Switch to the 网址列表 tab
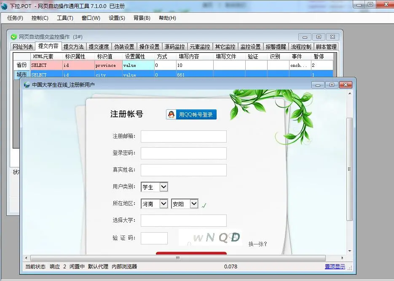 coord(23,47)
